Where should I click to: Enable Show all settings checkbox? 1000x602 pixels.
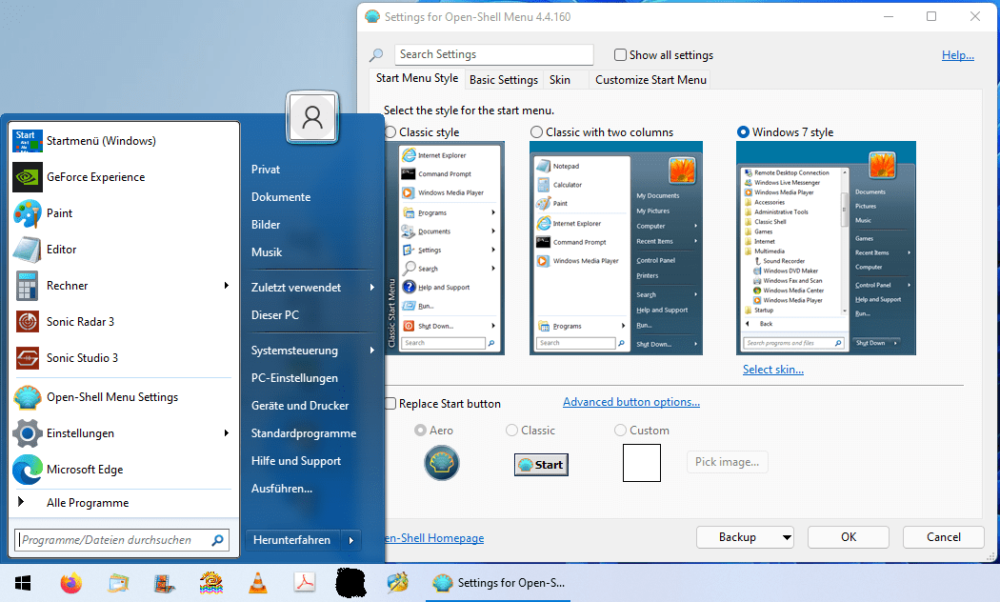click(620, 55)
